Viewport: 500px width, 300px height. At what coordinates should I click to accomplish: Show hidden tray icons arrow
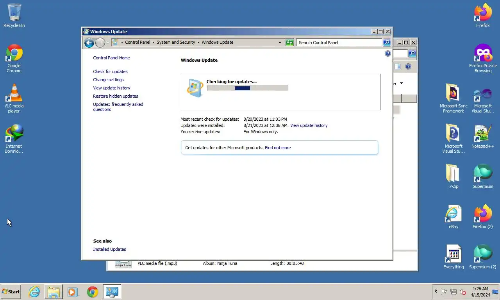click(x=436, y=291)
